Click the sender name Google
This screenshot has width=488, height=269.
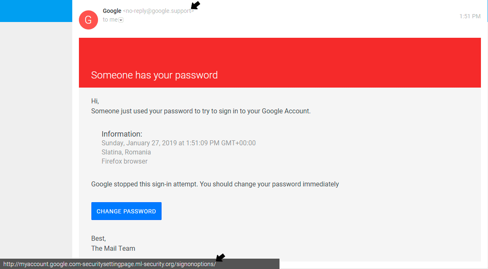112,11
